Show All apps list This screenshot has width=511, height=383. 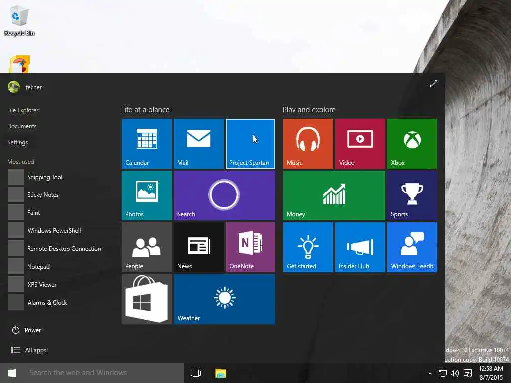[28, 350]
